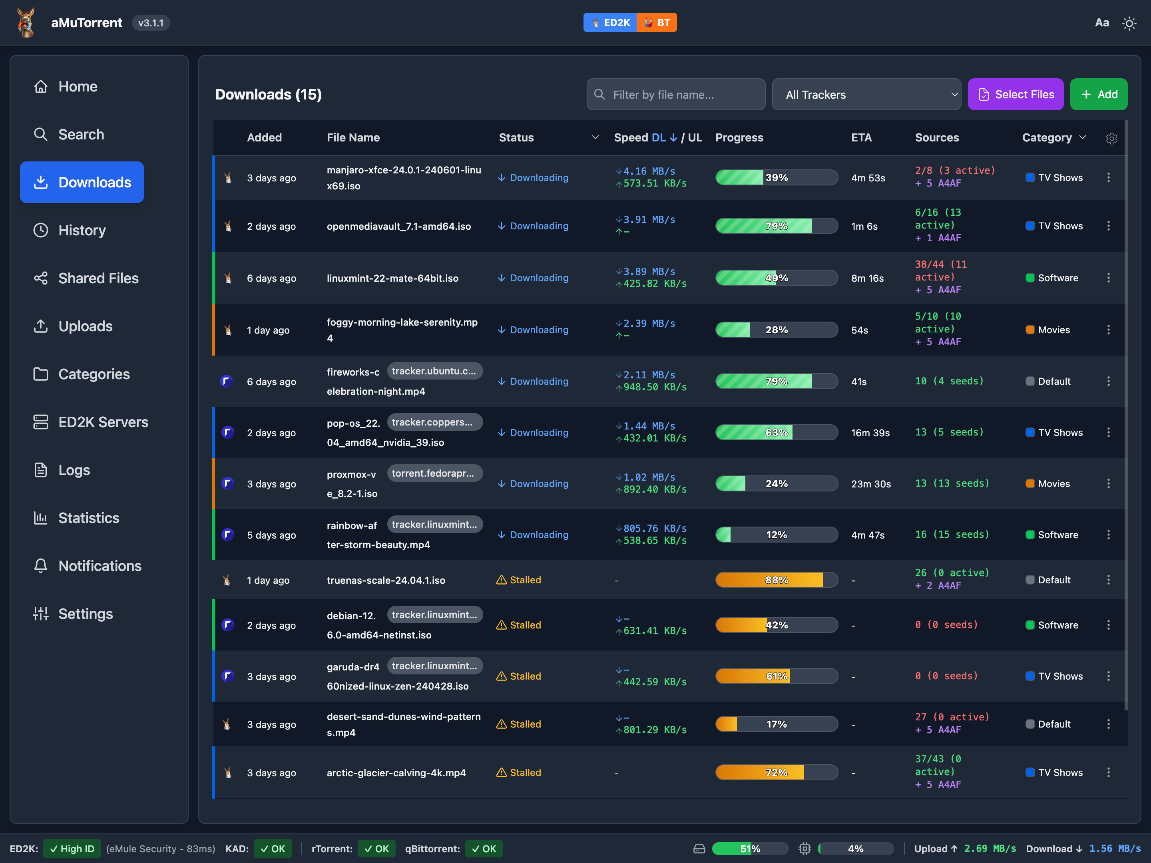
Task: Open row menu for truenas-scale download
Action: 1108,579
